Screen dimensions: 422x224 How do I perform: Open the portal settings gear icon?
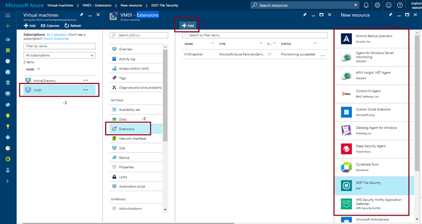coord(377,5)
